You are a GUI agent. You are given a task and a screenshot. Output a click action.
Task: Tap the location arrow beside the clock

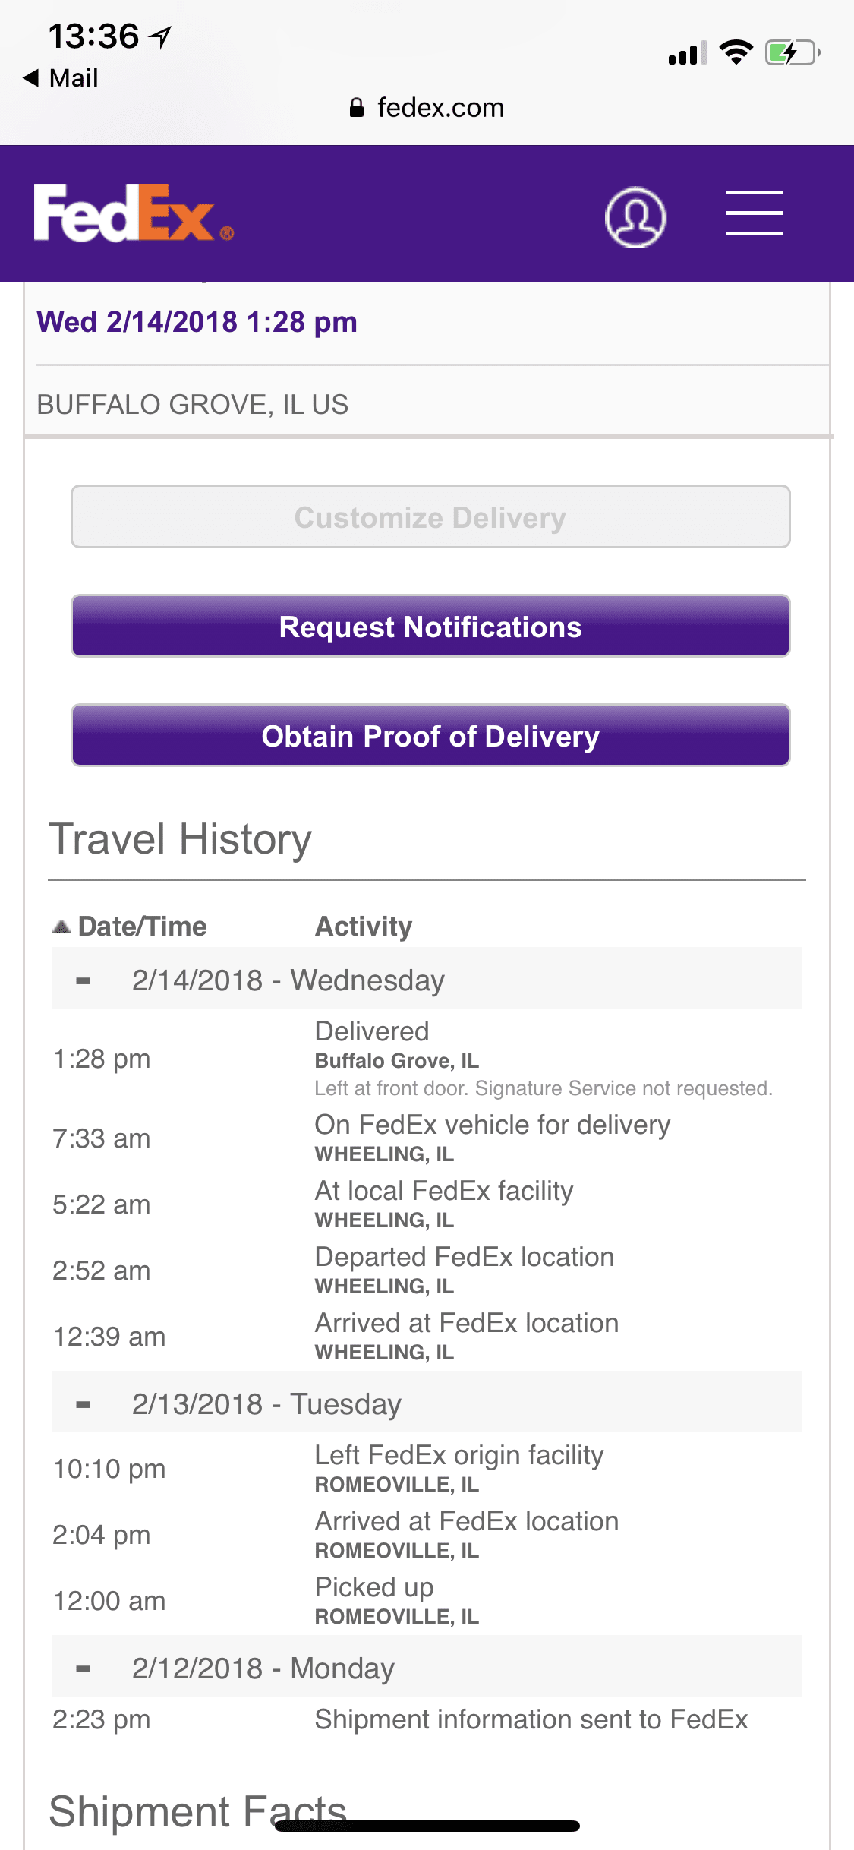[161, 36]
